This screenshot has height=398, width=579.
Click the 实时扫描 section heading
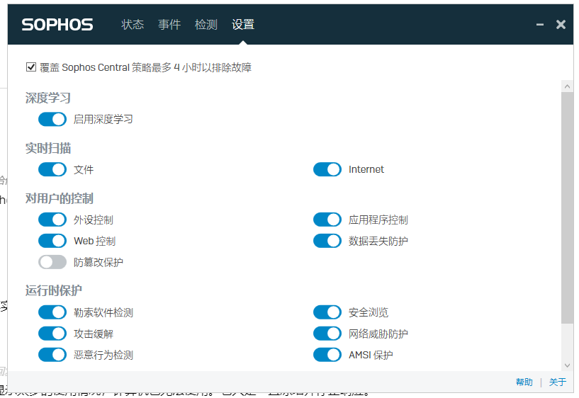[48, 148]
